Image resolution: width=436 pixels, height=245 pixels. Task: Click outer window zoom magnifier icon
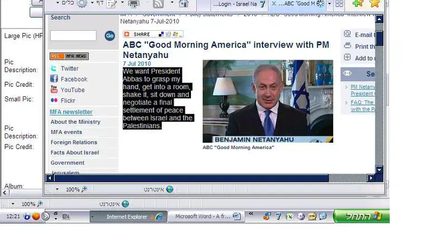[40, 204]
